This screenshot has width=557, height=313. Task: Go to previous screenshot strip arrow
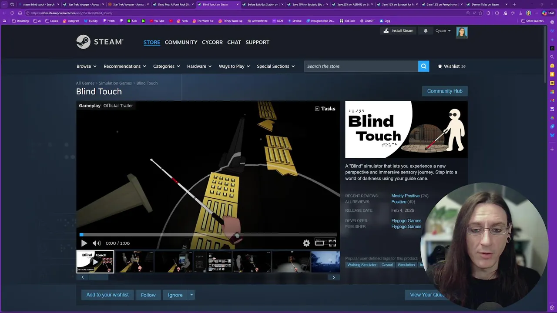(83, 277)
